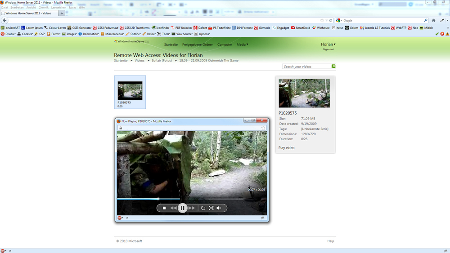Viewport: 450px width, 253px height.
Task: Switch video player to full screen
Action: tap(211, 208)
